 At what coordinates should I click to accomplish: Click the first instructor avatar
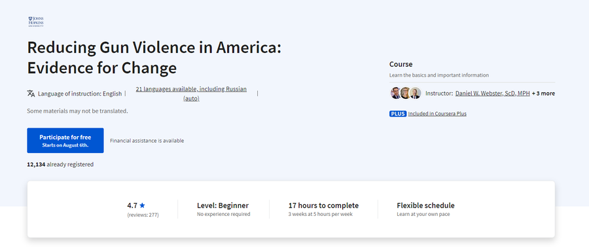(395, 93)
